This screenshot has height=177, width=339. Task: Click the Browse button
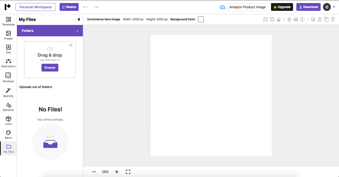pos(50,68)
